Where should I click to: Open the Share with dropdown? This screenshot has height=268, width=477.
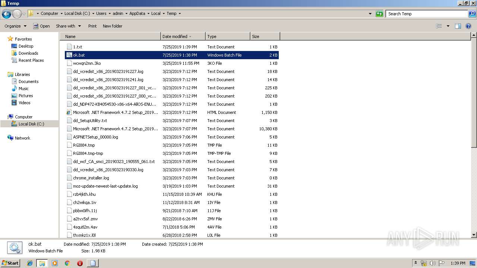tap(68, 26)
